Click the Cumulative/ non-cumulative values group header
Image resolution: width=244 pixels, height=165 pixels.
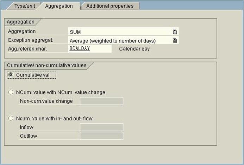(46, 65)
